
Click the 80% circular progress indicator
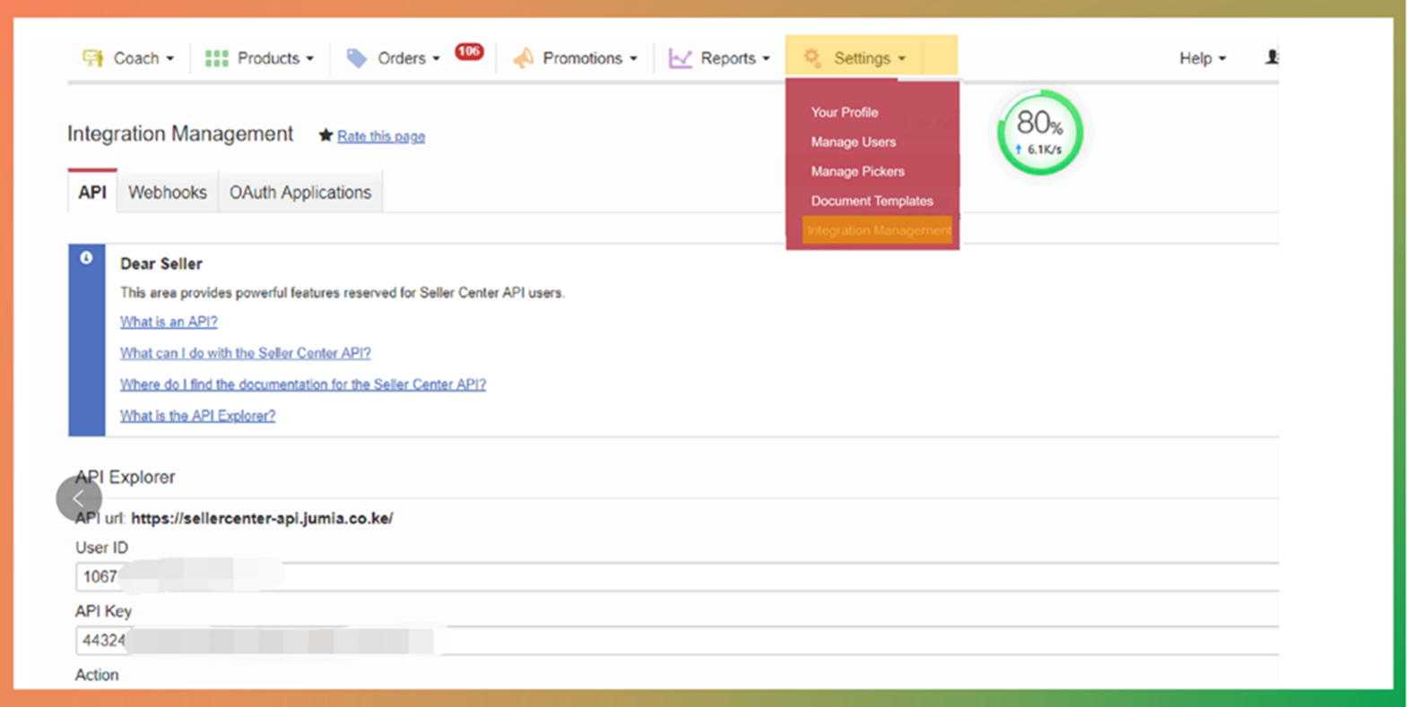1039,133
